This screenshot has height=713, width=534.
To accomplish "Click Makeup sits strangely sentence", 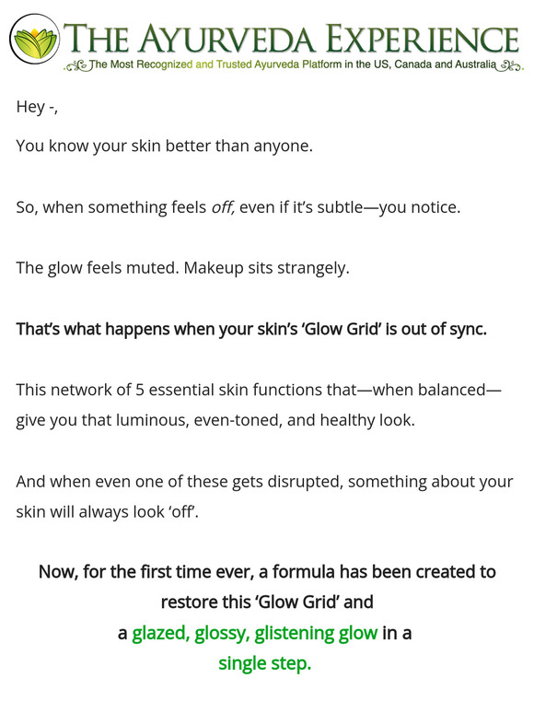I will tap(266, 268).
